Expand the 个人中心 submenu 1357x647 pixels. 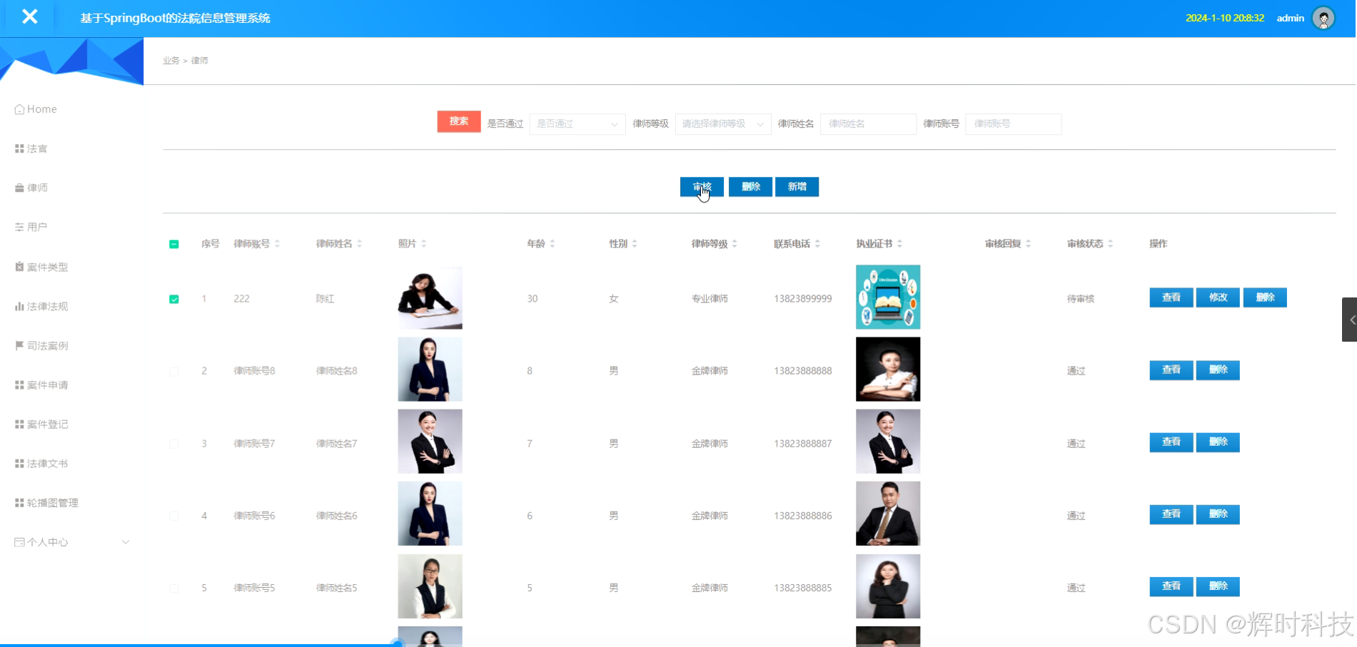pos(71,542)
